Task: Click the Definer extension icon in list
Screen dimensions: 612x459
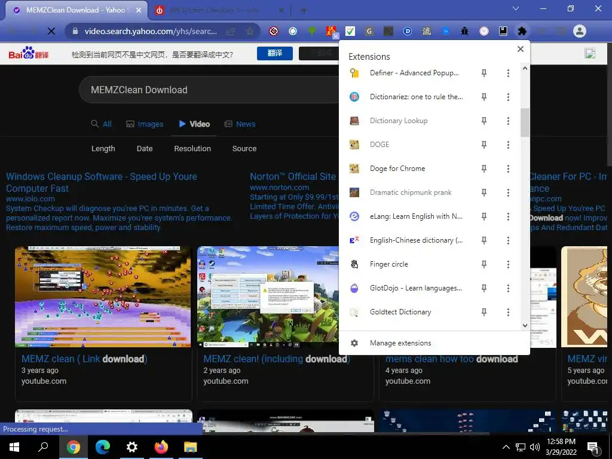Action: point(354,73)
